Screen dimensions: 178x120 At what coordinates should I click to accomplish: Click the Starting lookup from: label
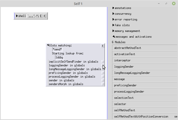(68, 53)
